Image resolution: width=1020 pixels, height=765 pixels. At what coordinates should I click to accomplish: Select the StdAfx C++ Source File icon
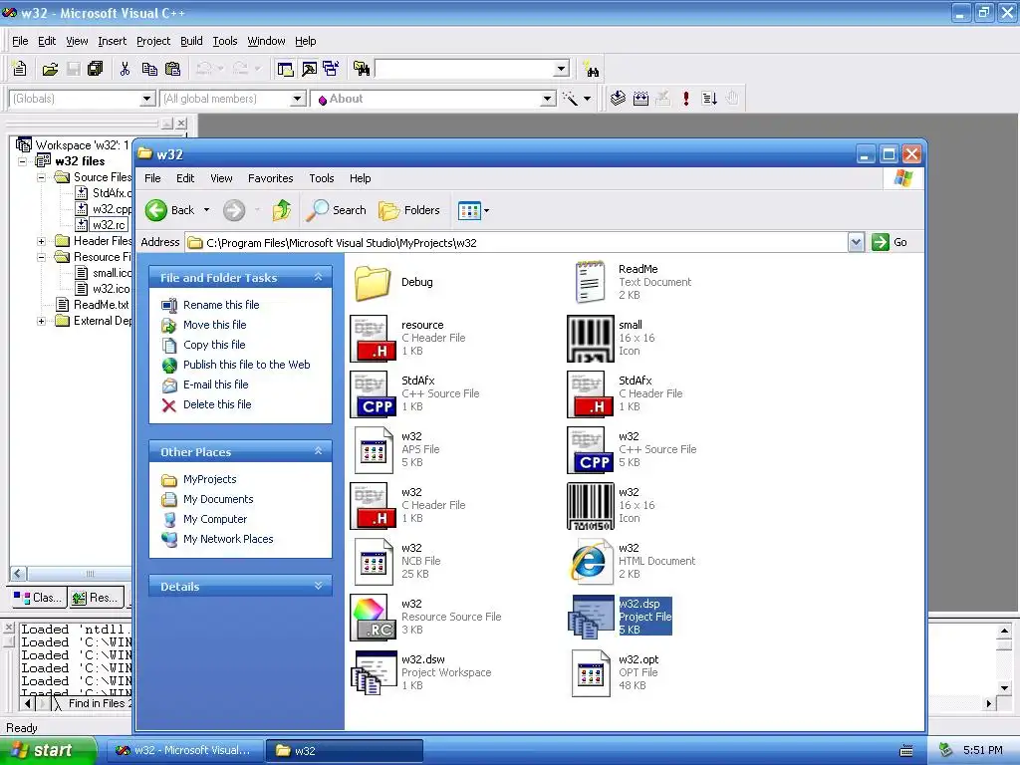[x=373, y=394]
